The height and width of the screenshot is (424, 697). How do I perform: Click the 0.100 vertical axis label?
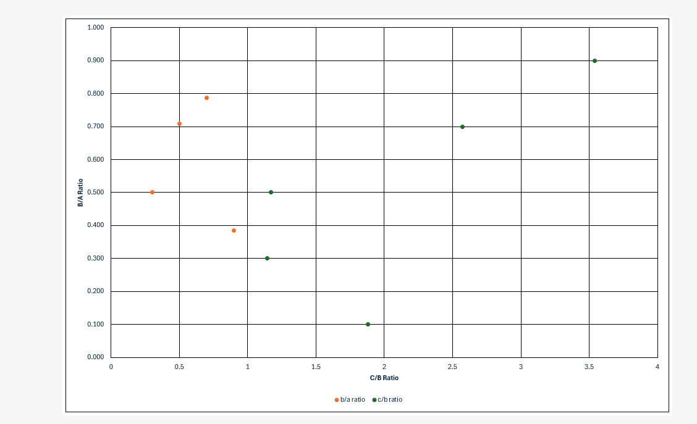96,324
